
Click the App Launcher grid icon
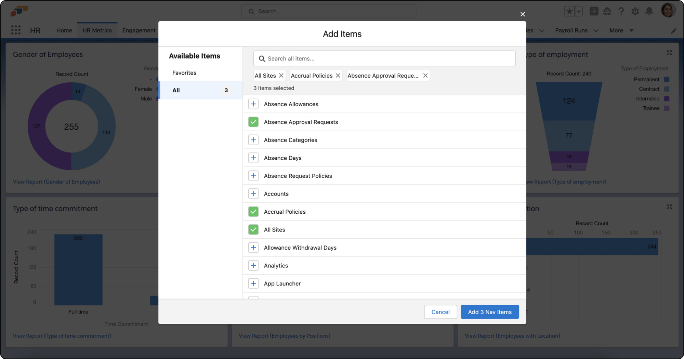click(16, 30)
